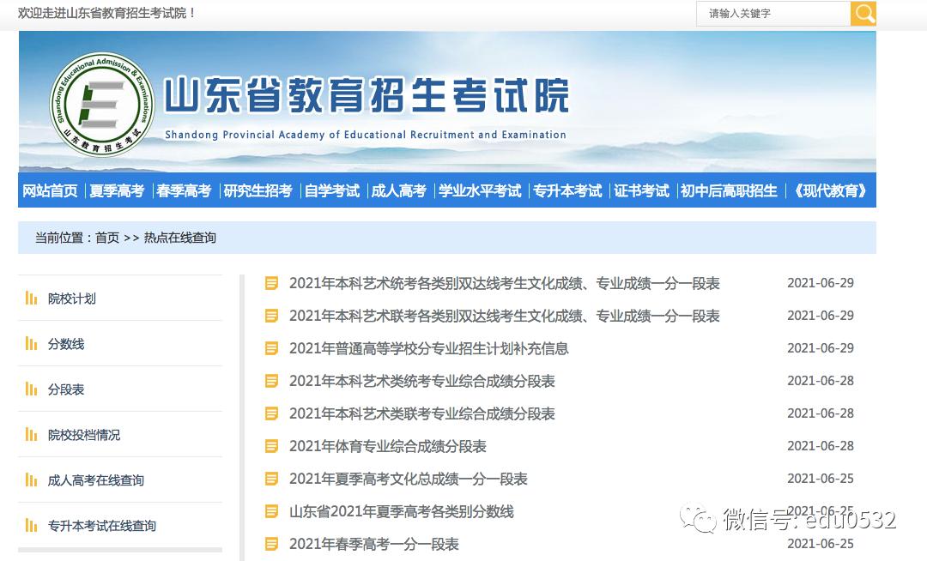Click the green academy logo emblem

[103, 103]
